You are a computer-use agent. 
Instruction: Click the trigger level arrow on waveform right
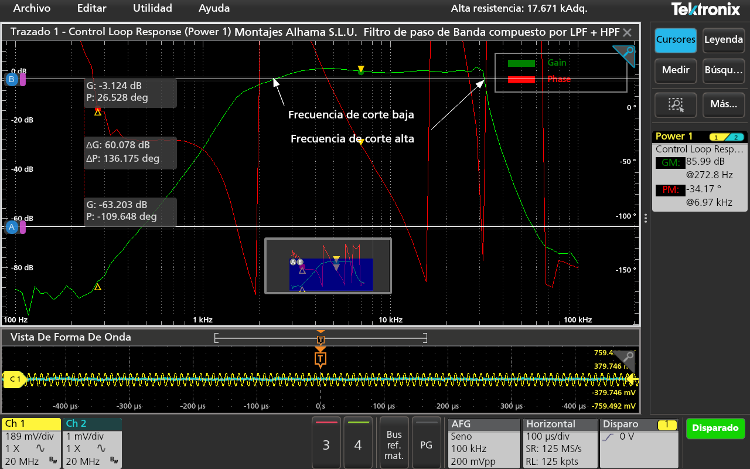coord(632,379)
